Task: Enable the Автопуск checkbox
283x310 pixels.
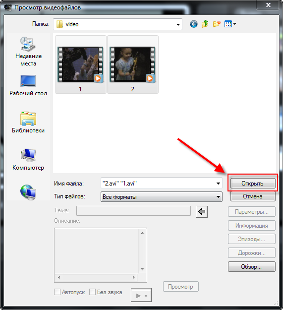Action: pyautogui.click(x=57, y=292)
